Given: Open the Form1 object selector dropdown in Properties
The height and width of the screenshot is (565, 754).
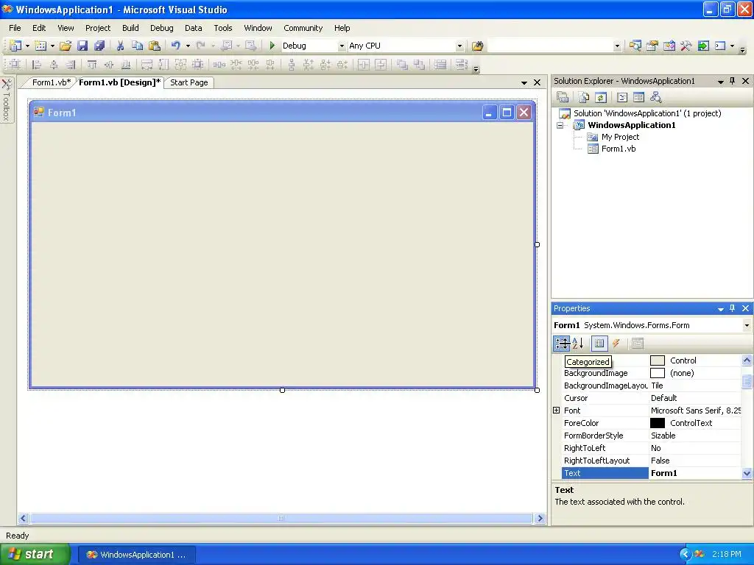Looking at the screenshot, I should 747,325.
